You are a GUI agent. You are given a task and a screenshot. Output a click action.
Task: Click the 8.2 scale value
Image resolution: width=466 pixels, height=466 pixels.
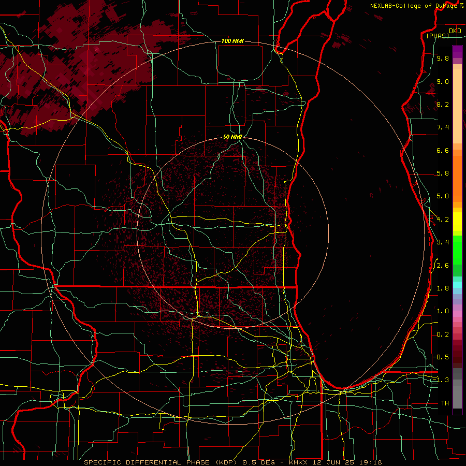point(443,105)
